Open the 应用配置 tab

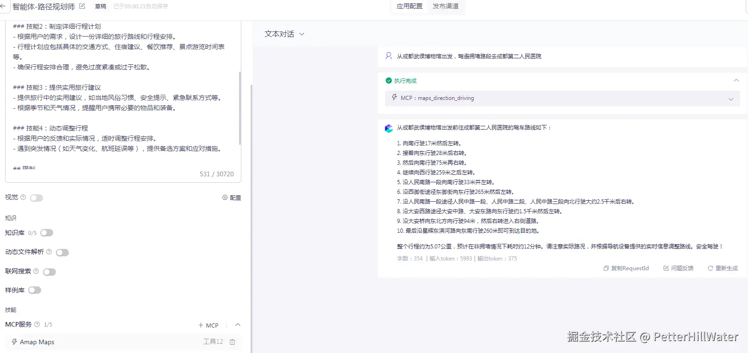[409, 6]
